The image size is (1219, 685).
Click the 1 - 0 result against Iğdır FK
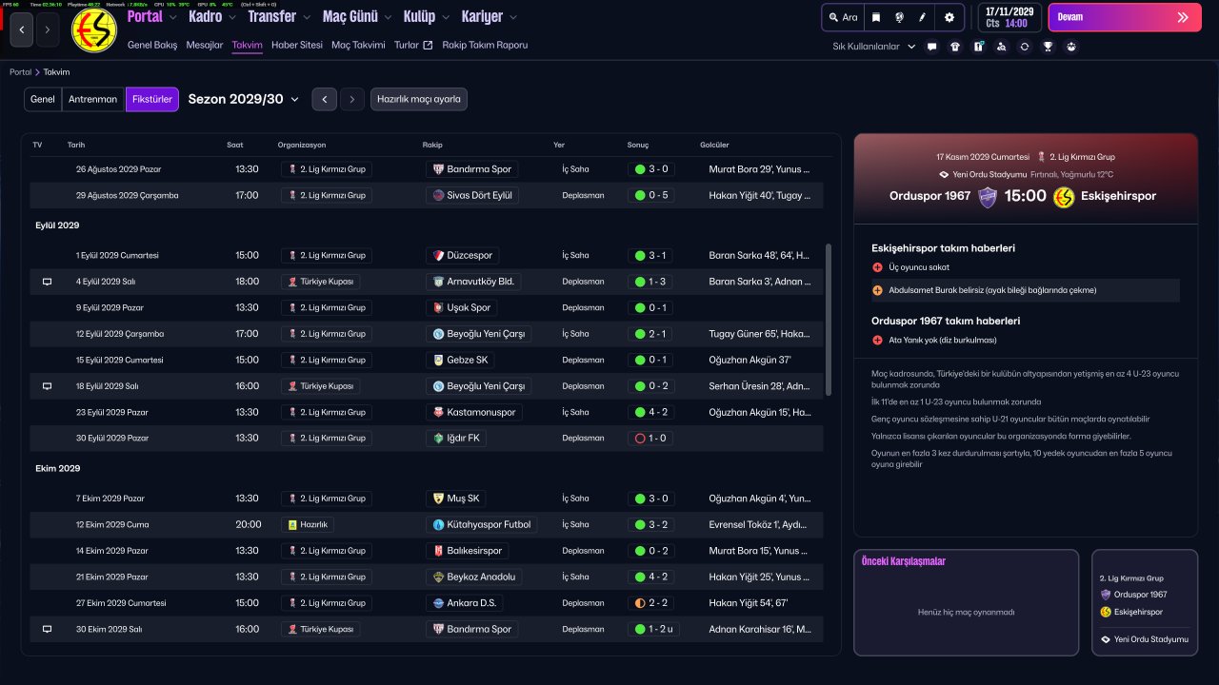click(652, 438)
